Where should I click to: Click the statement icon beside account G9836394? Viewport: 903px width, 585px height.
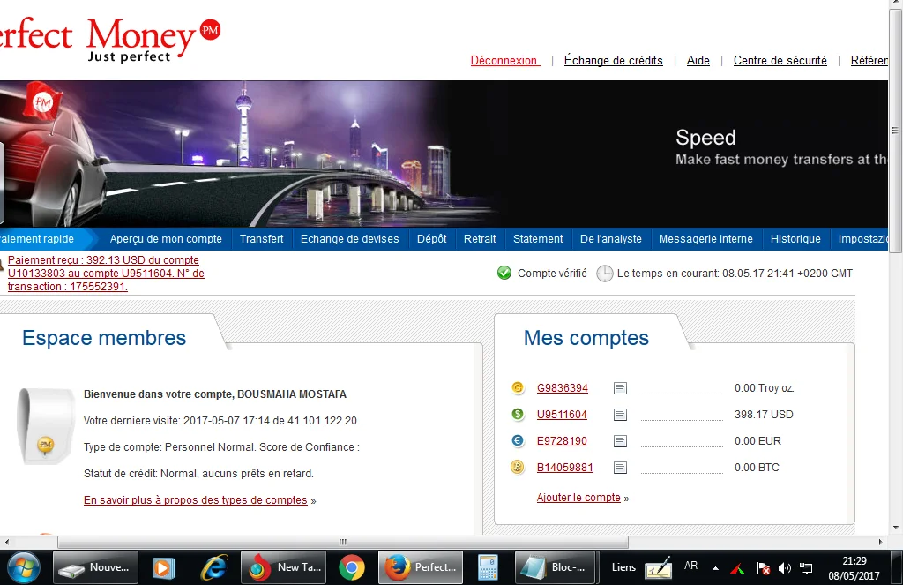[621, 388]
